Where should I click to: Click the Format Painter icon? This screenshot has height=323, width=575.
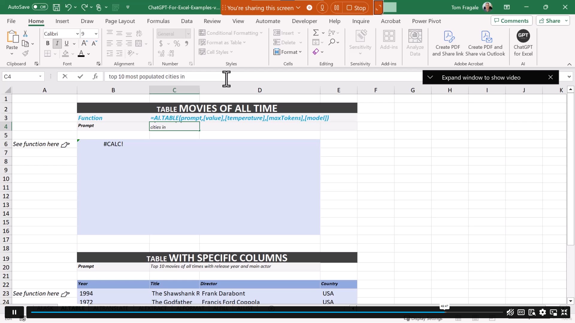pyautogui.click(x=25, y=53)
